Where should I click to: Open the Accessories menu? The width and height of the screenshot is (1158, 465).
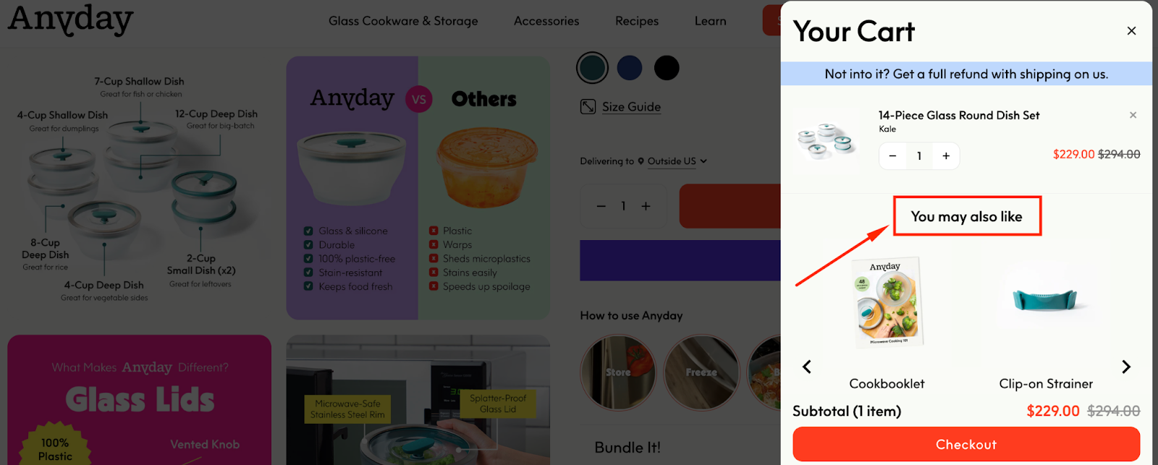pos(546,21)
